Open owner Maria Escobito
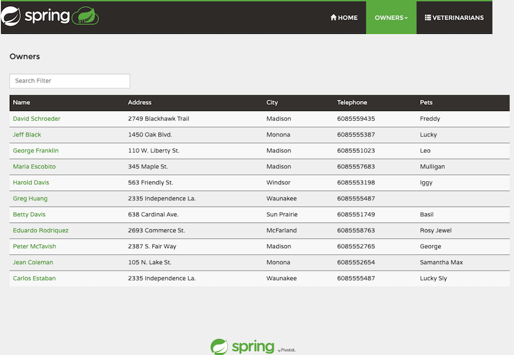Viewport: 514px width, 355px height. 35,166
